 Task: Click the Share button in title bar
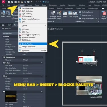(46, 2)
